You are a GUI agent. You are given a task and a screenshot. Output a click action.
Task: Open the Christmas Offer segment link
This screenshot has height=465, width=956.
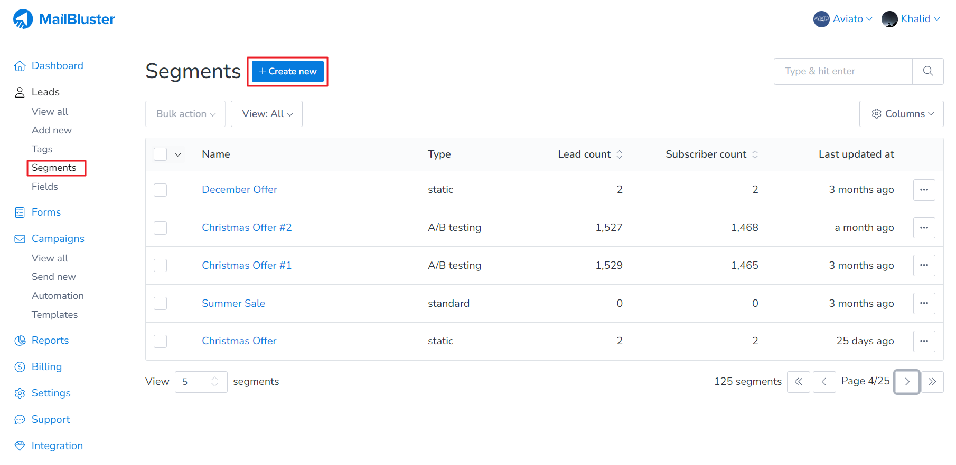coord(239,341)
